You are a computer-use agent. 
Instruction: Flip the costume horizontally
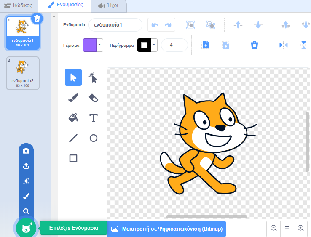coord(284,45)
